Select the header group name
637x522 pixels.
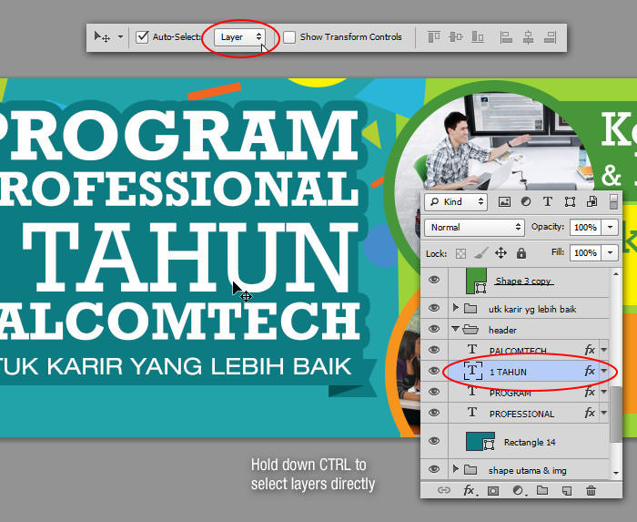(502, 330)
